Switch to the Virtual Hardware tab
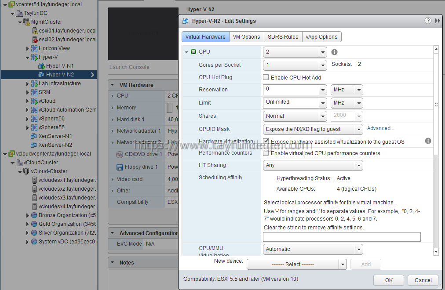Screen dimensions: 445x290 tap(205, 37)
